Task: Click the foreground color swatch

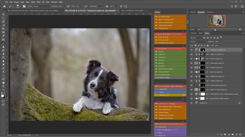Action: point(3,96)
